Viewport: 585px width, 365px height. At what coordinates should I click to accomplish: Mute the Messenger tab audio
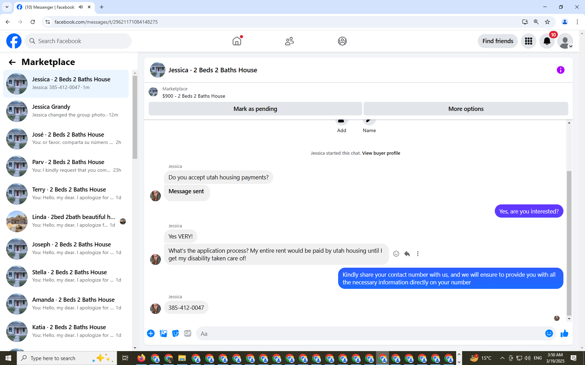[x=81, y=7]
